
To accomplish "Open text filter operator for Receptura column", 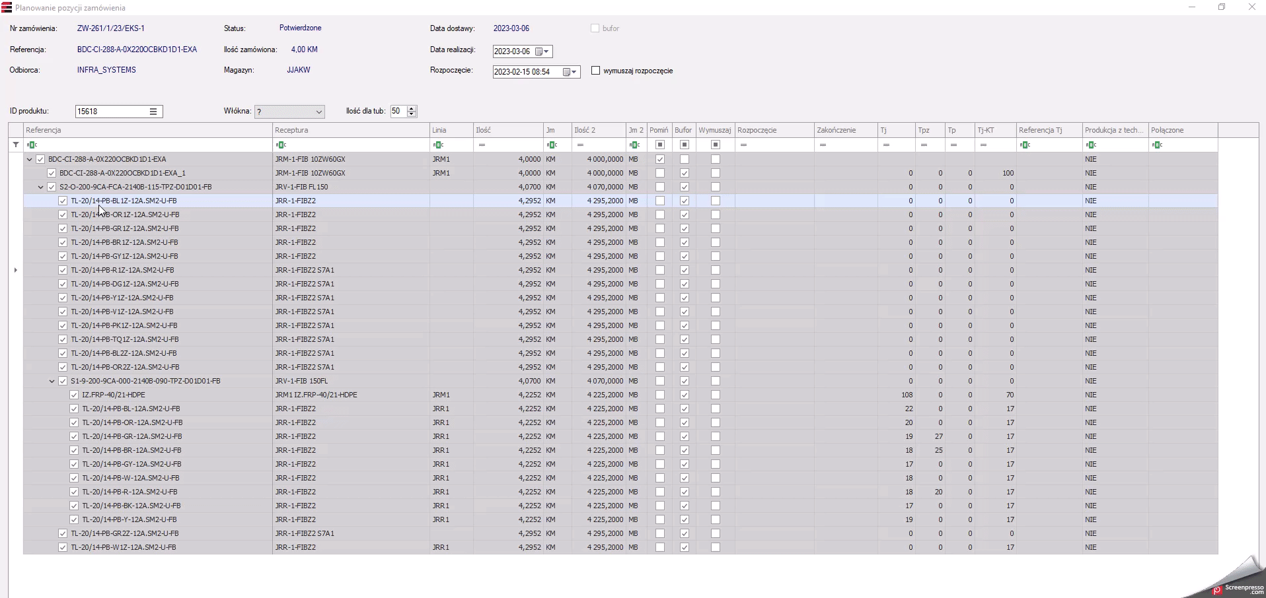I will (281, 145).
